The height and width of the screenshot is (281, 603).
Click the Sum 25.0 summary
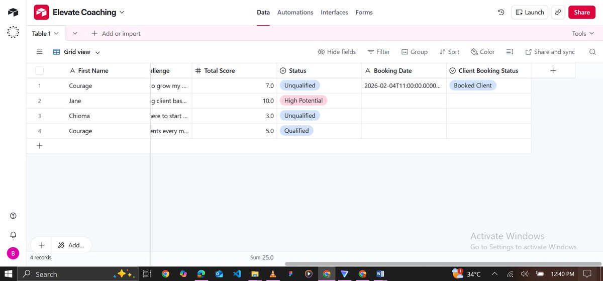262,257
